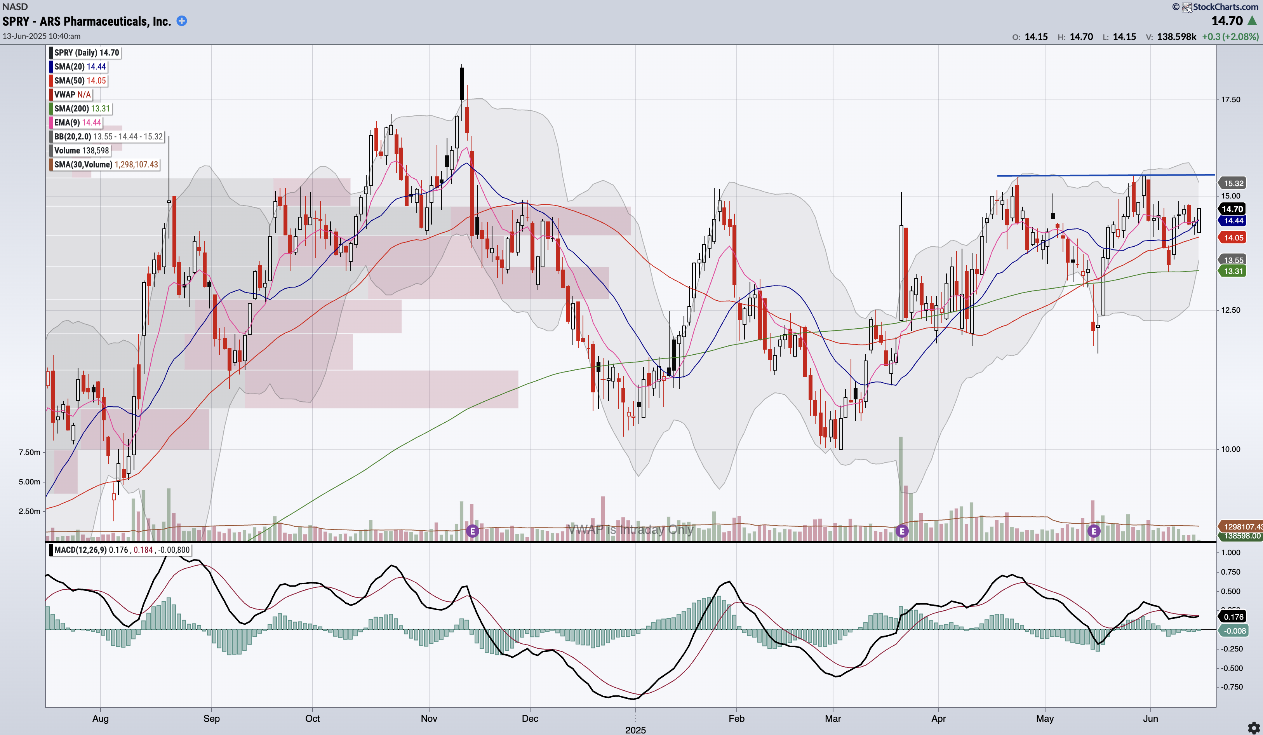
Task: Click the +0.3 (+2.08%) change value
Action: (x=1230, y=37)
